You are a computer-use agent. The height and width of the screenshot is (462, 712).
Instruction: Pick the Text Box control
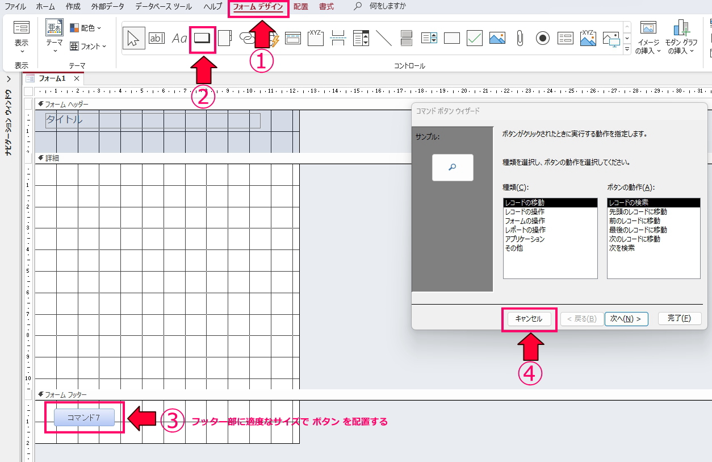157,38
